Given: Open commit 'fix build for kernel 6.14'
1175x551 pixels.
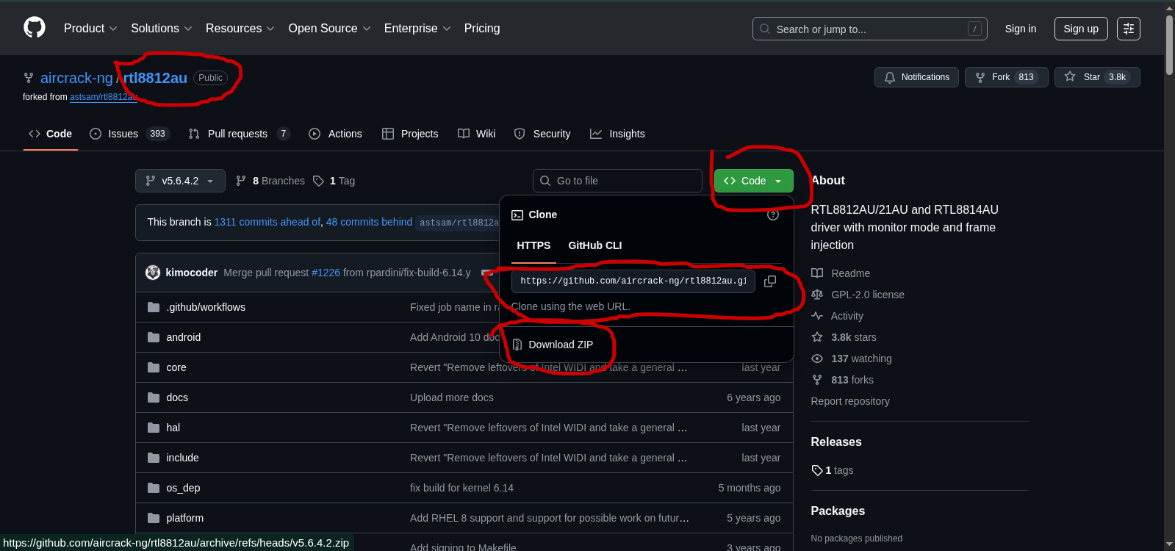Looking at the screenshot, I should point(461,488).
